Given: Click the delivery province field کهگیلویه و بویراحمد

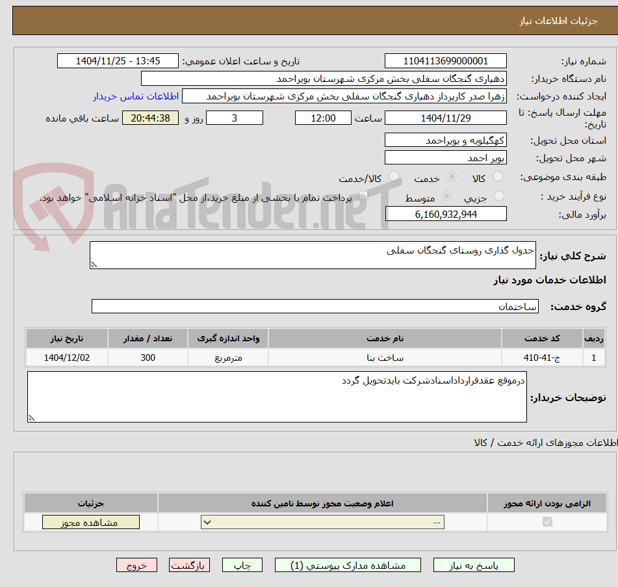Looking at the screenshot, I should (x=445, y=140).
